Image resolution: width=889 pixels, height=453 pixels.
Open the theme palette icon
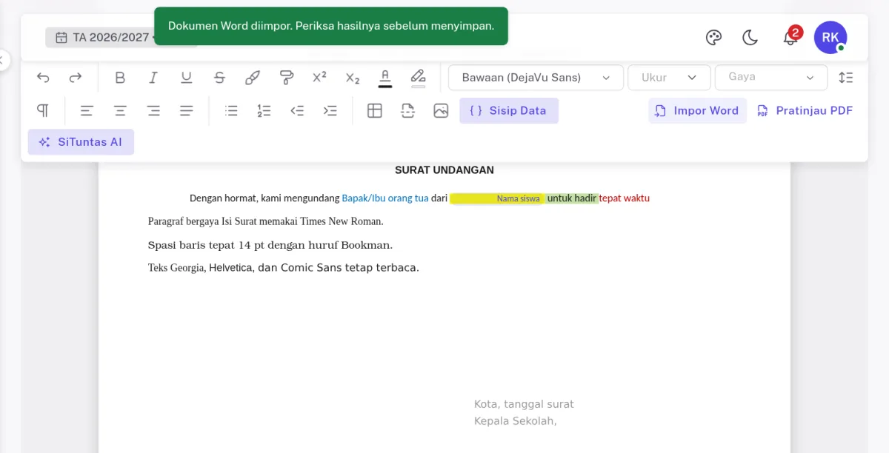(713, 38)
